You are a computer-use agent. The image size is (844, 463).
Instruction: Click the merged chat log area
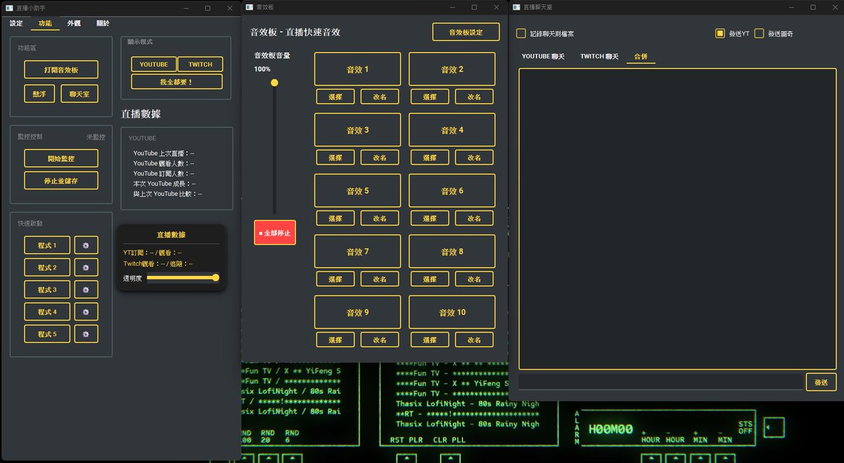pyautogui.click(x=678, y=219)
